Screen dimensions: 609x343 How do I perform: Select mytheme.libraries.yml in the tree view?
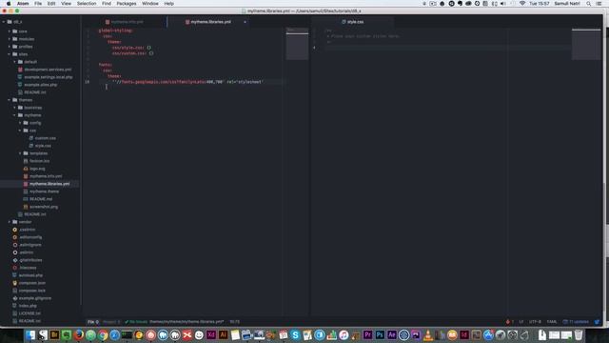click(x=49, y=184)
